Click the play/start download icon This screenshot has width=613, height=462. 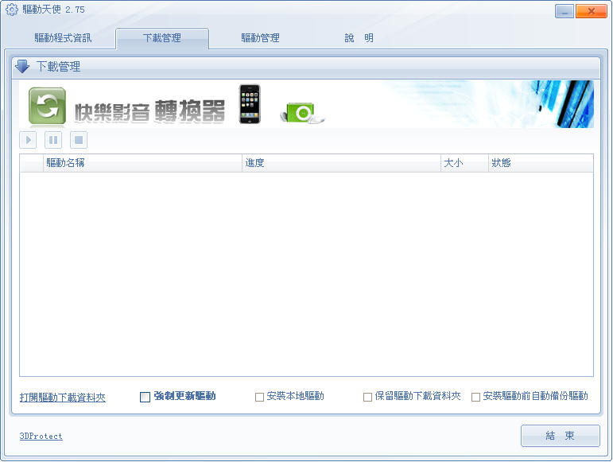coord(28,141)
